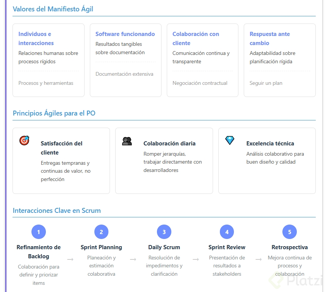Click the Colaboración con cliente heading
This screenshot has width=326, height=292.
196,38
